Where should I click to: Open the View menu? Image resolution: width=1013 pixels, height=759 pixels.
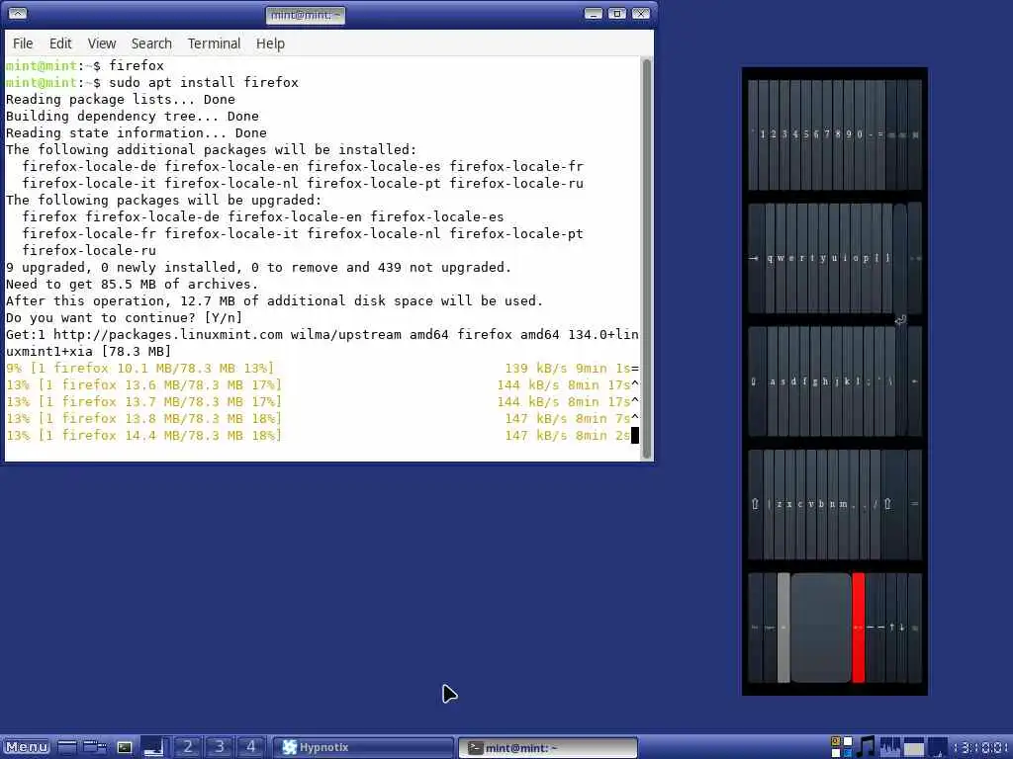[x=102, y=43]
